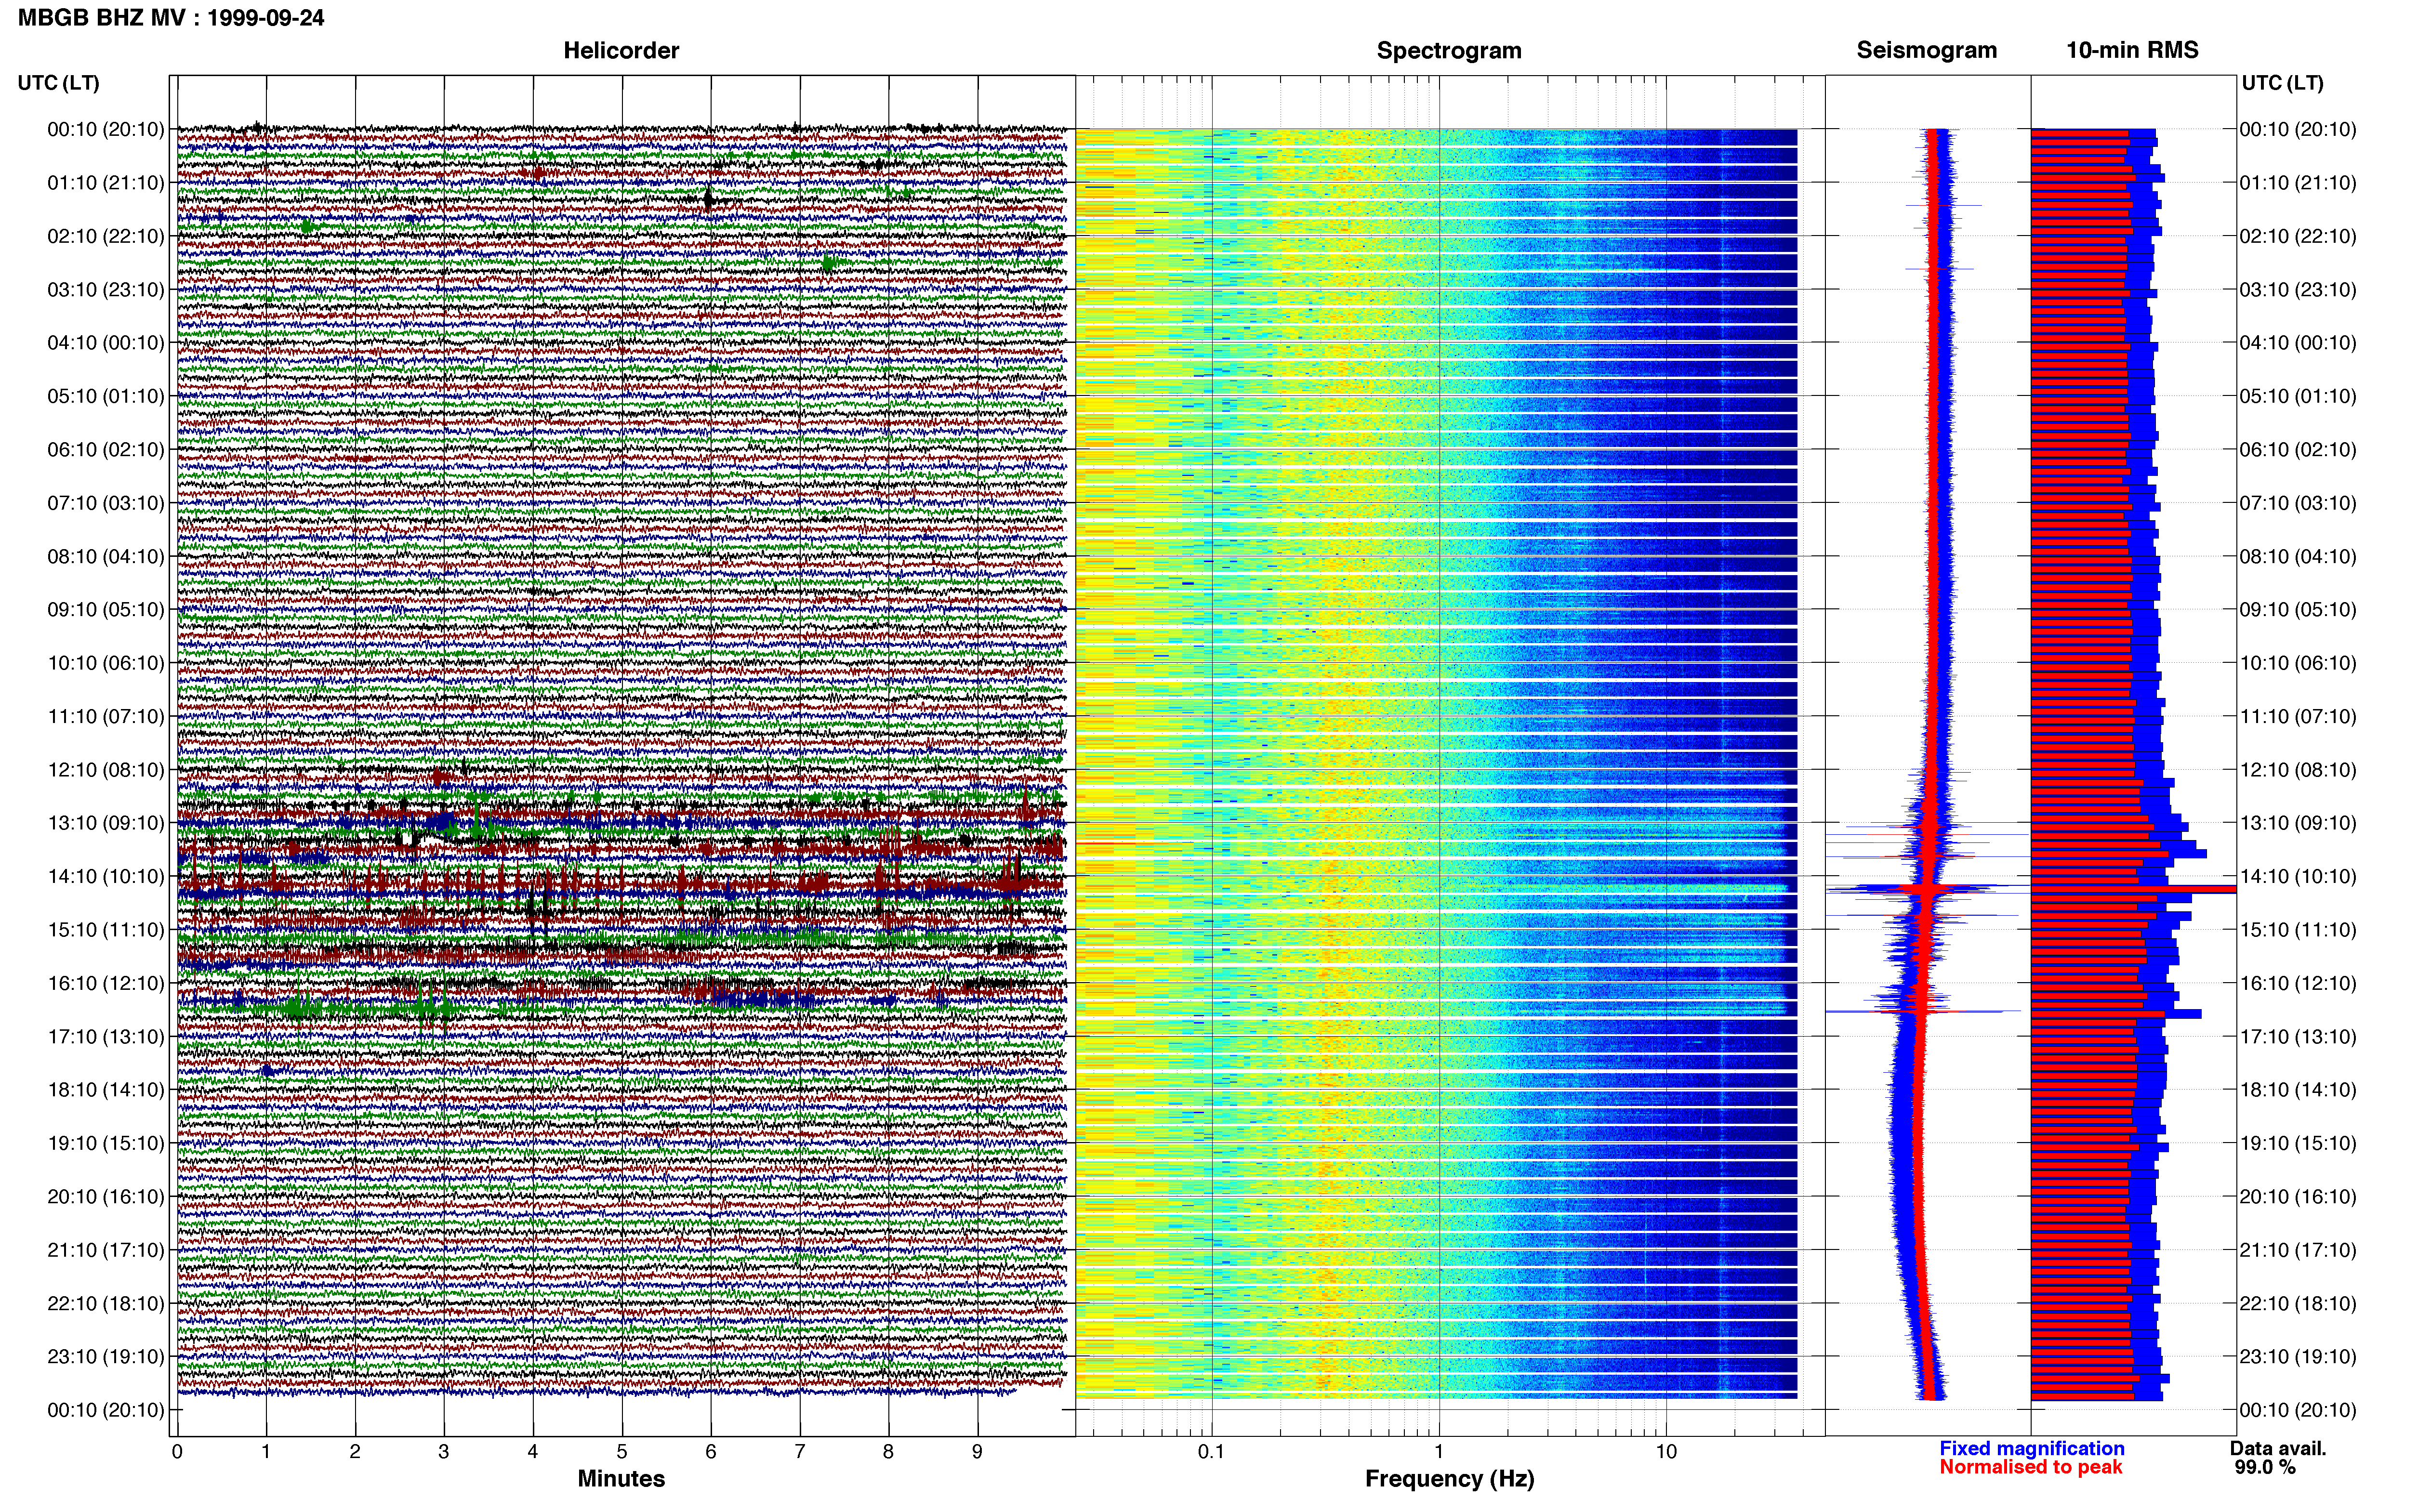Viewport: 2418px width, 1512px height.
Task: Click the minute tick label 5
Action: point(622,1452)
